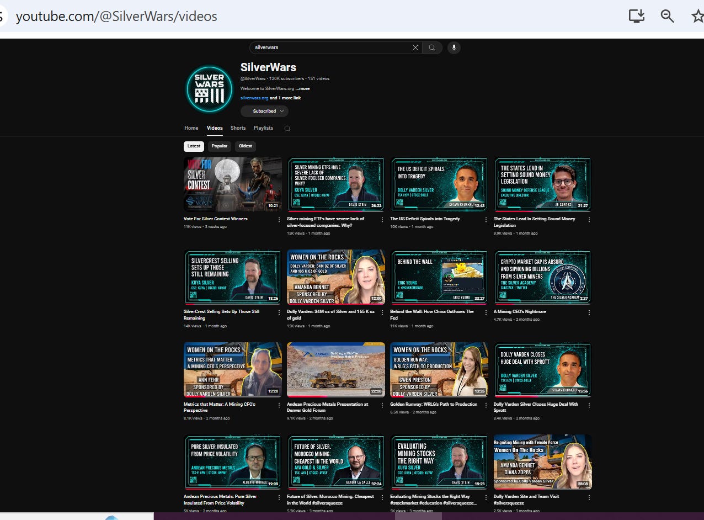Play Silver Mining ETFs thumbnail with David Stein
704x520 pixels.
(336, 184)
